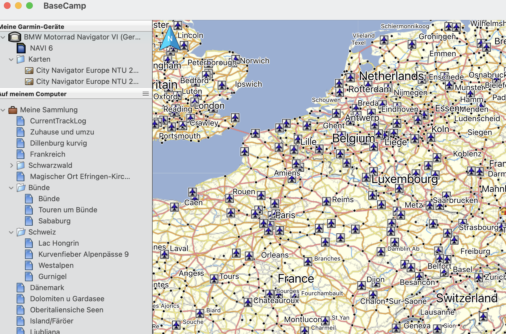The height and width of the screenshot is (334, 506).
Task: Click the Luxembourg label on the map
Action: [x=405, y=179]
